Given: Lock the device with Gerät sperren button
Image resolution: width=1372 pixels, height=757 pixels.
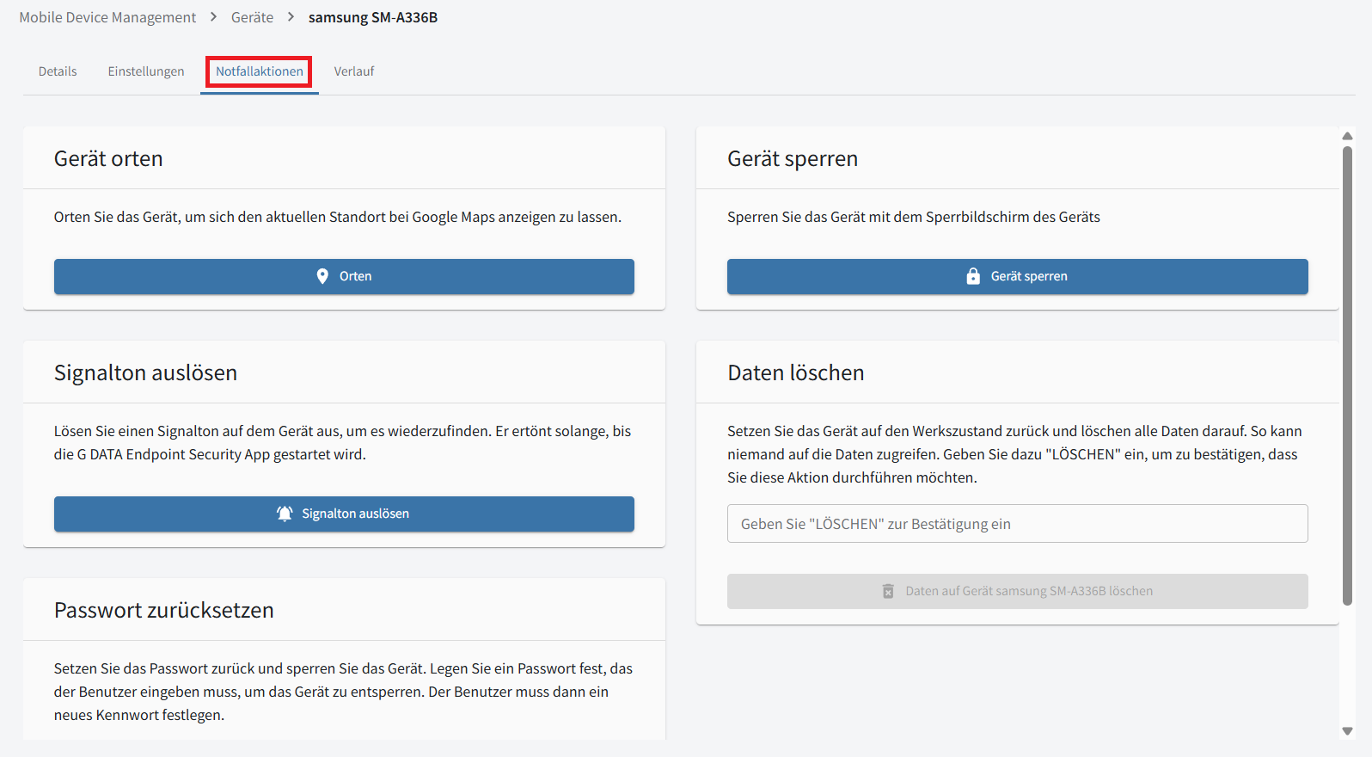Looking at the screenshot, I should pos(1018,276).
